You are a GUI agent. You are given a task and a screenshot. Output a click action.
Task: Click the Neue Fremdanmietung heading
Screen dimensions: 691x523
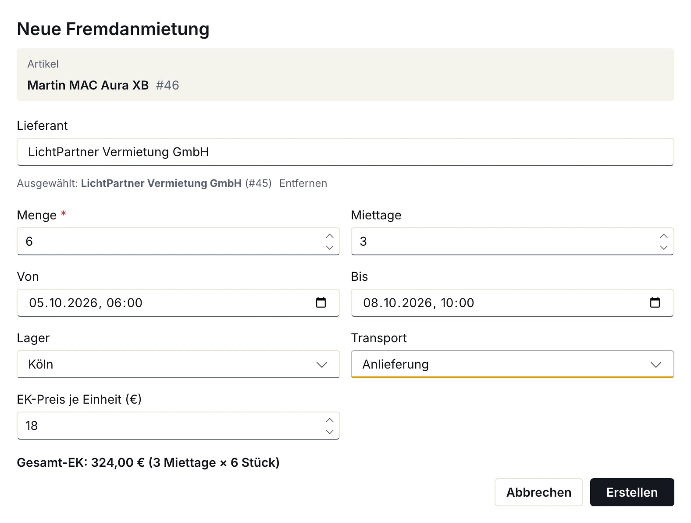[113, 29]
